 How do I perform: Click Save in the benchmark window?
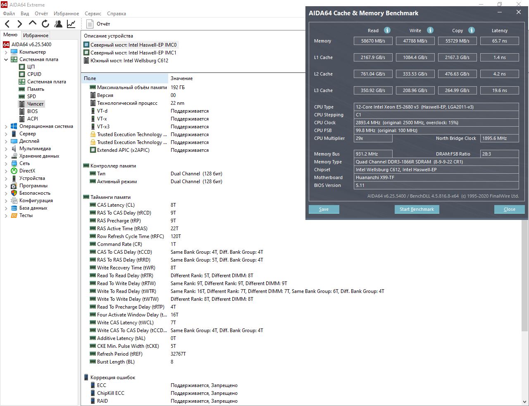[x=324, y=209]
